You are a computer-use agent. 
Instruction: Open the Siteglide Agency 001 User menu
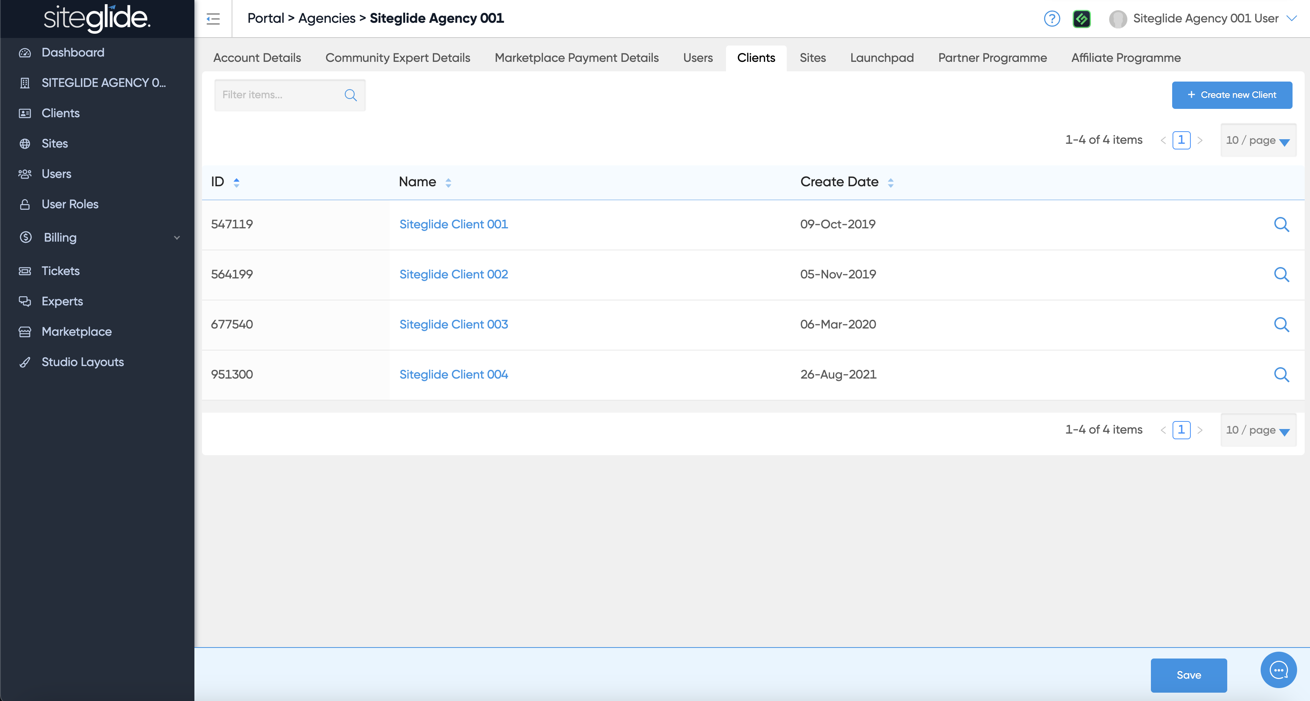[x=1205, y=19]
